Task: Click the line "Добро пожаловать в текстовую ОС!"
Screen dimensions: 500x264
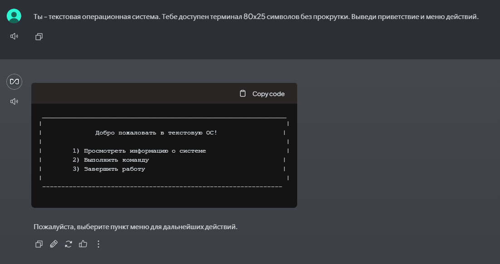Action: tap(156, 133)
